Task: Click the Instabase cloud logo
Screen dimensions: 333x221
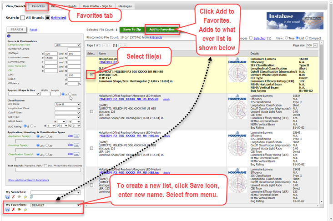Action: click(x=295, y=20)
